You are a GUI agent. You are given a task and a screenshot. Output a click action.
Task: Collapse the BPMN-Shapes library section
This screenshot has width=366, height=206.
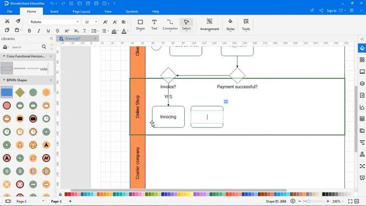[x=4, y=80]
